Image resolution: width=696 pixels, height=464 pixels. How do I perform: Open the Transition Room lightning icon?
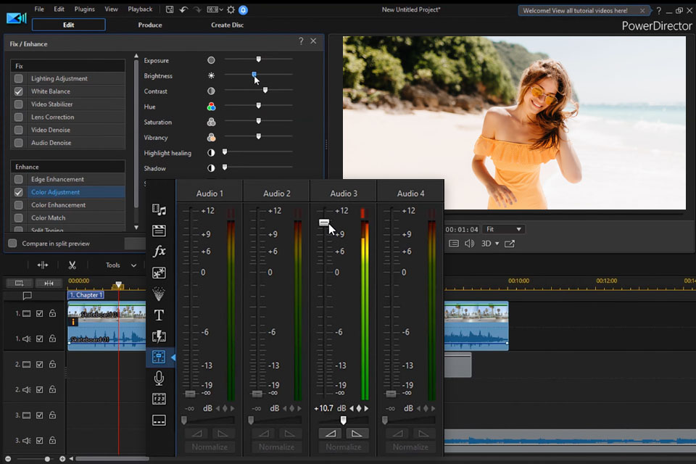[159, 336]
